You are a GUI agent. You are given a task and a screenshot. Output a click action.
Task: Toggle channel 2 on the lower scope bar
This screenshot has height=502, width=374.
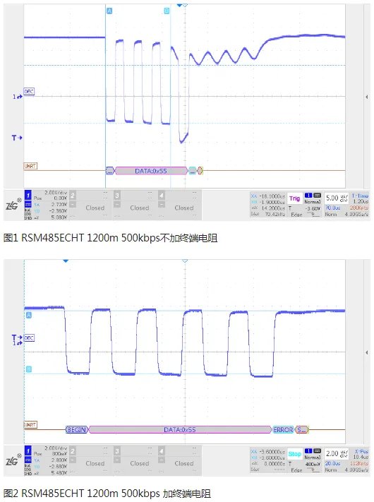pyautogui.click(x=73, y=451)
